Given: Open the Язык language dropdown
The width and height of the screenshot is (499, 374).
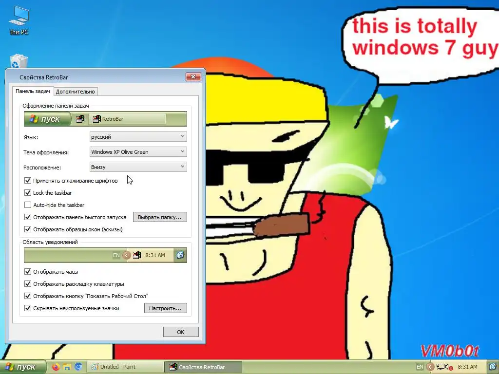Looking at the screenshot, I should click(x=138, y=137).
